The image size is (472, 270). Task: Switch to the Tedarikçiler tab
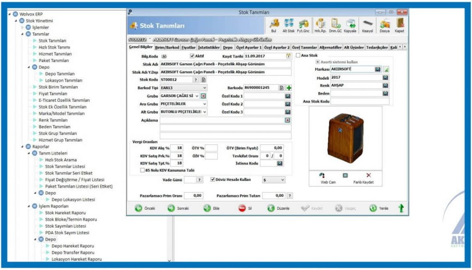click(377, 47)
